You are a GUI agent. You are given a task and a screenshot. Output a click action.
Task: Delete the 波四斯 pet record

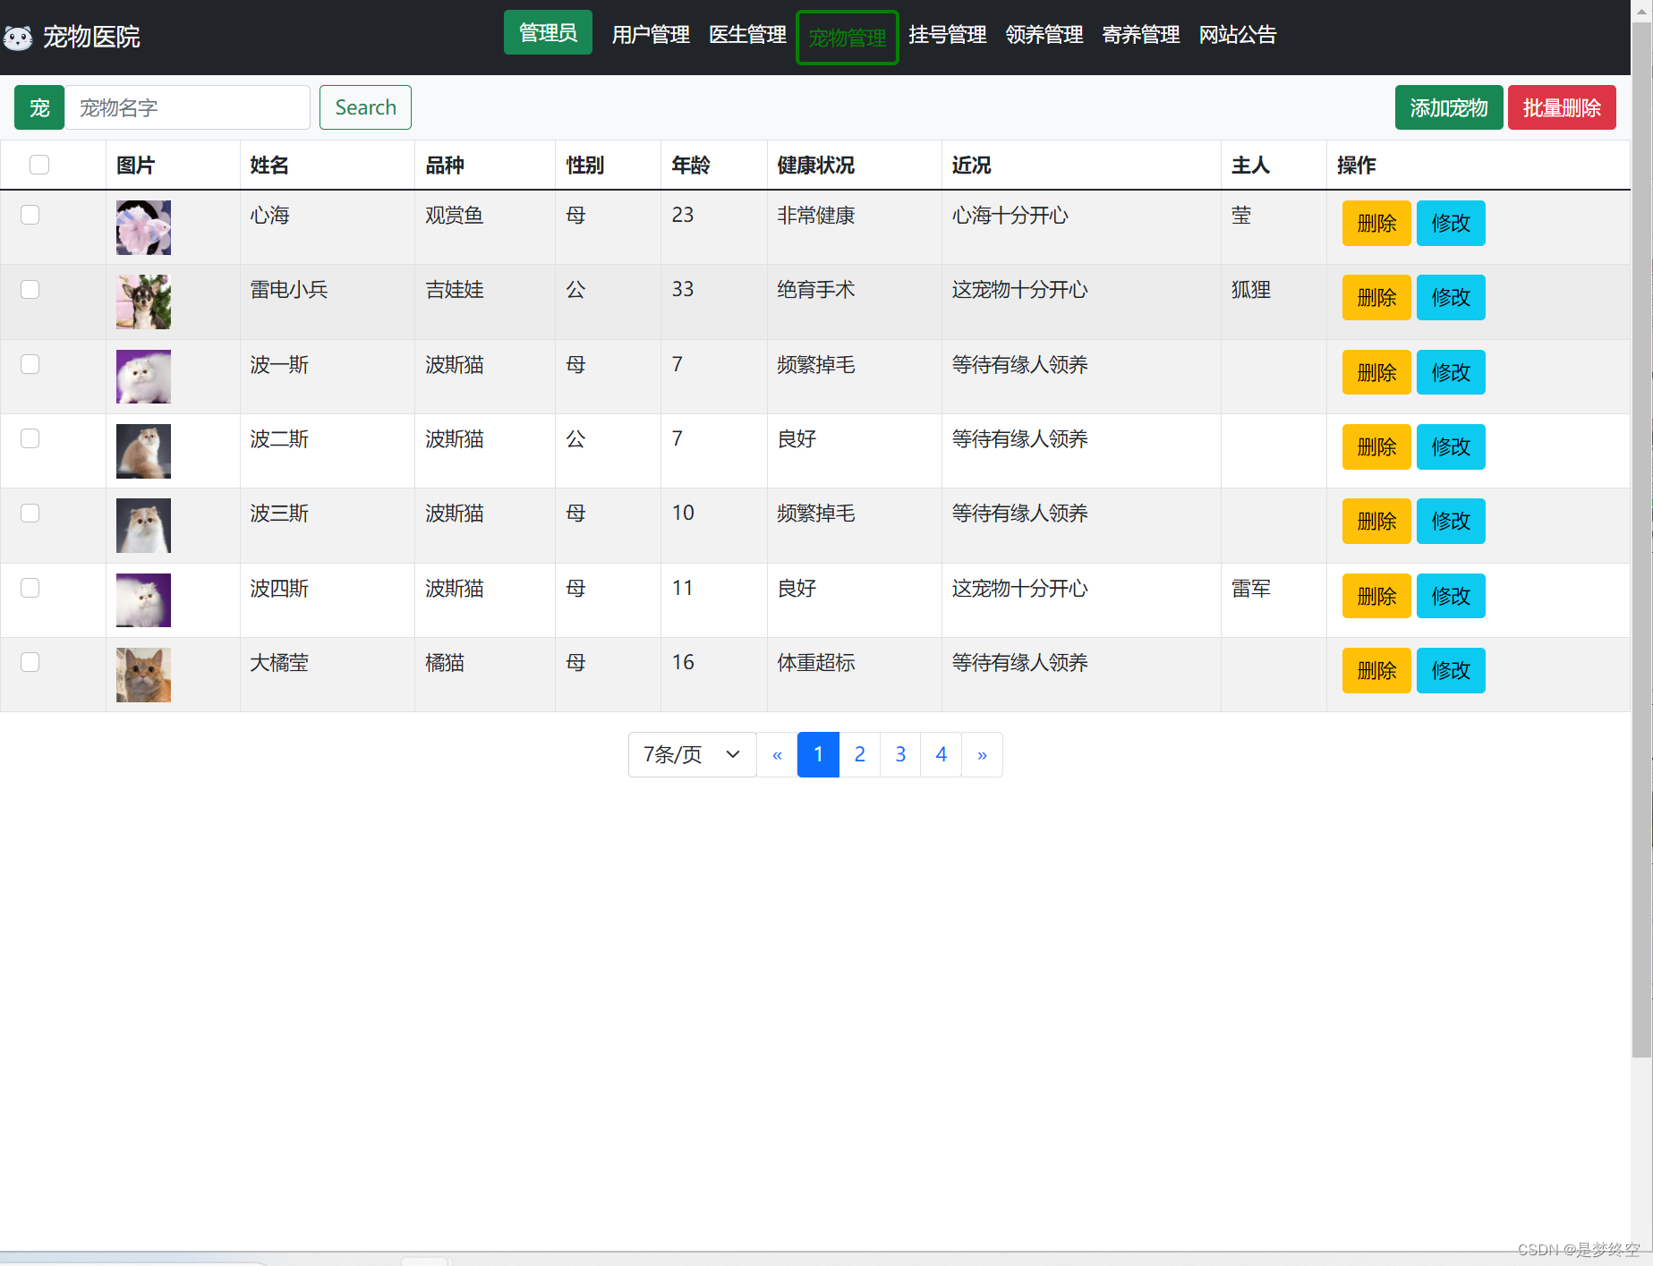pyautogui.click(x=1376, y=596)
